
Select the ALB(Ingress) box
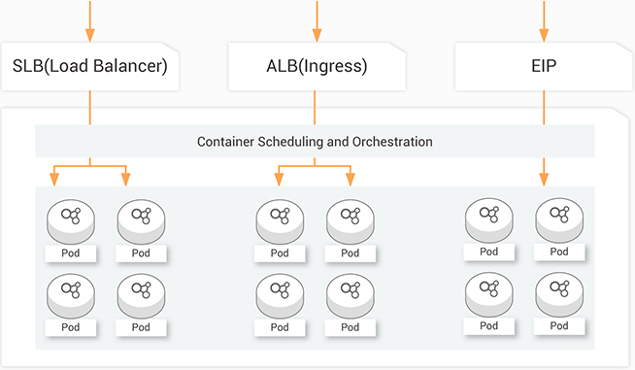click(317, 66)
